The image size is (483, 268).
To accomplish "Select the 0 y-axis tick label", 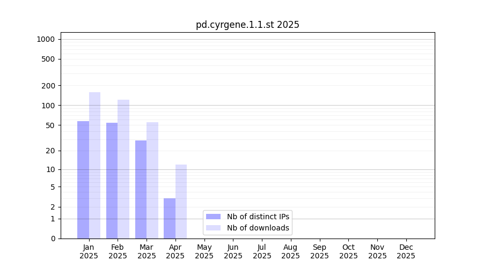I will coord(53,239).
